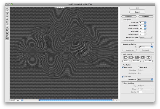The width and height of the screenshot is (160, 109).
Task: Open the zoom percentage dropdown
Action: click(x=22, y=100)
